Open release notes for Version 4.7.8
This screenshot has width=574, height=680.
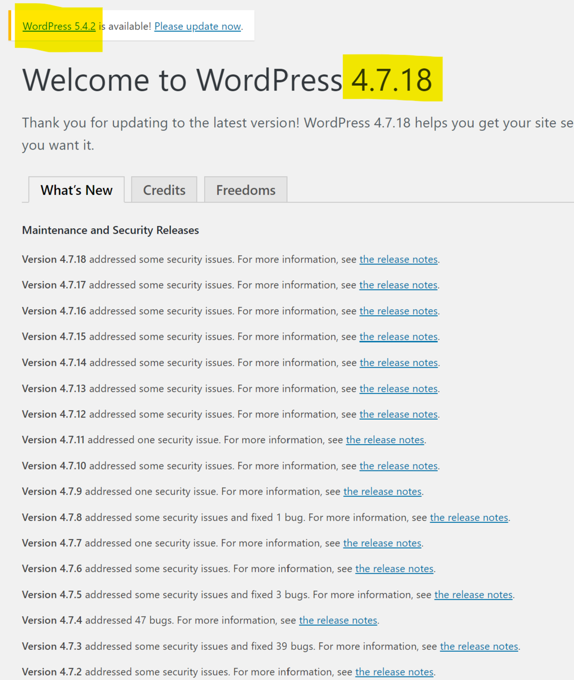469,517
